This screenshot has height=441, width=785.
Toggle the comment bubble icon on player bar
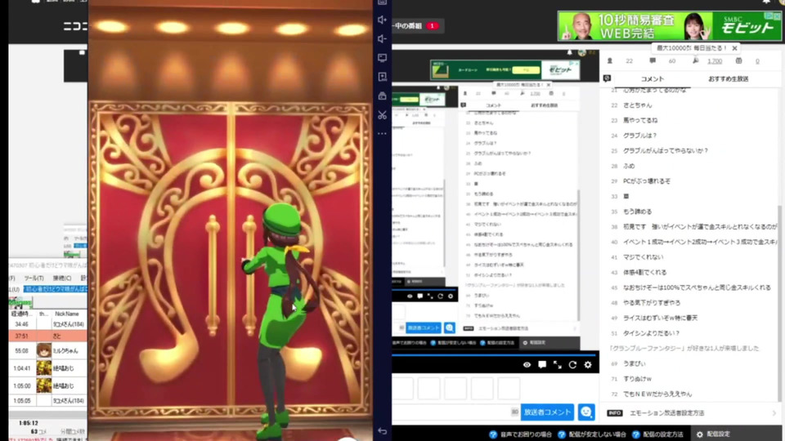point(542,364)
